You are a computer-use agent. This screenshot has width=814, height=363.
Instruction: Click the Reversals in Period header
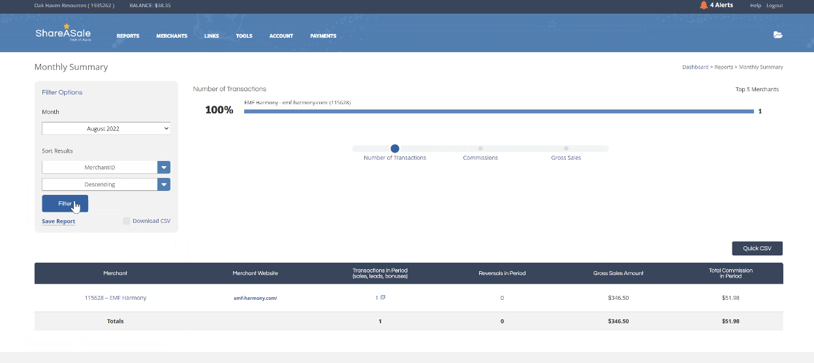click(x=502, y=273)
